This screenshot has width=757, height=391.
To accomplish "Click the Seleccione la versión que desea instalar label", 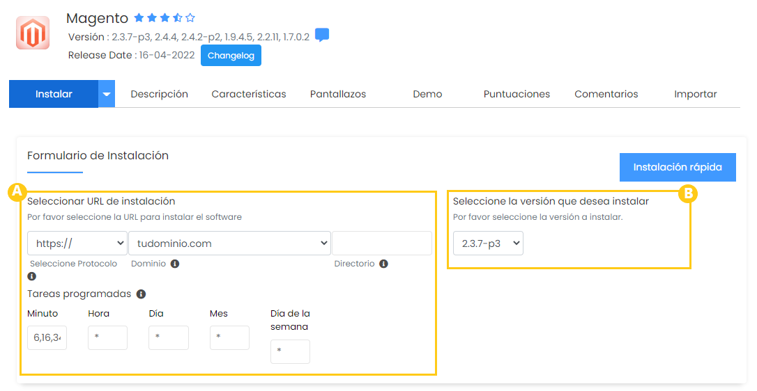I will point(551,201).
